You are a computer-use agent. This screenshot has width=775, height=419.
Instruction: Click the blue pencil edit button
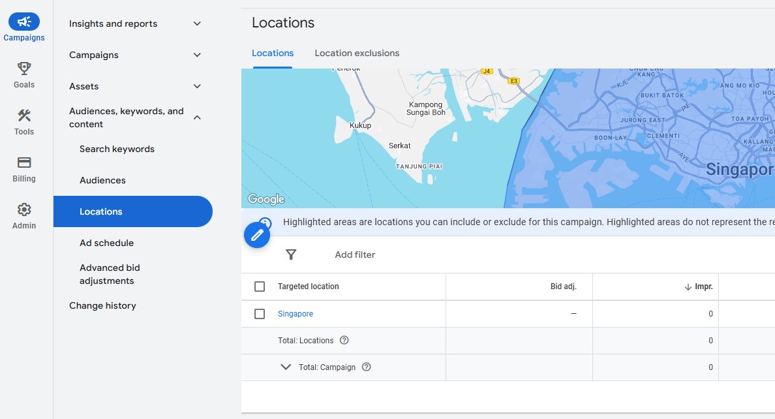pyautogui.click(x=257, y=235)
